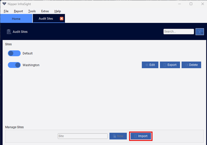The width and height of the screenshot is (207, 145).
Task: Close the Audit Sites tab
Action: [61, 19]
